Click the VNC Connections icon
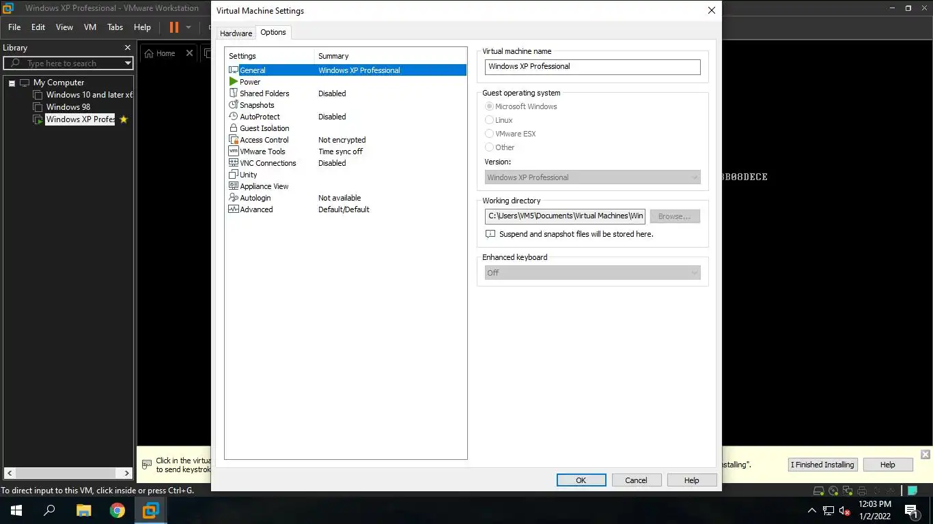The height and width of the screenshot is (524, 933). click(234, 163)
